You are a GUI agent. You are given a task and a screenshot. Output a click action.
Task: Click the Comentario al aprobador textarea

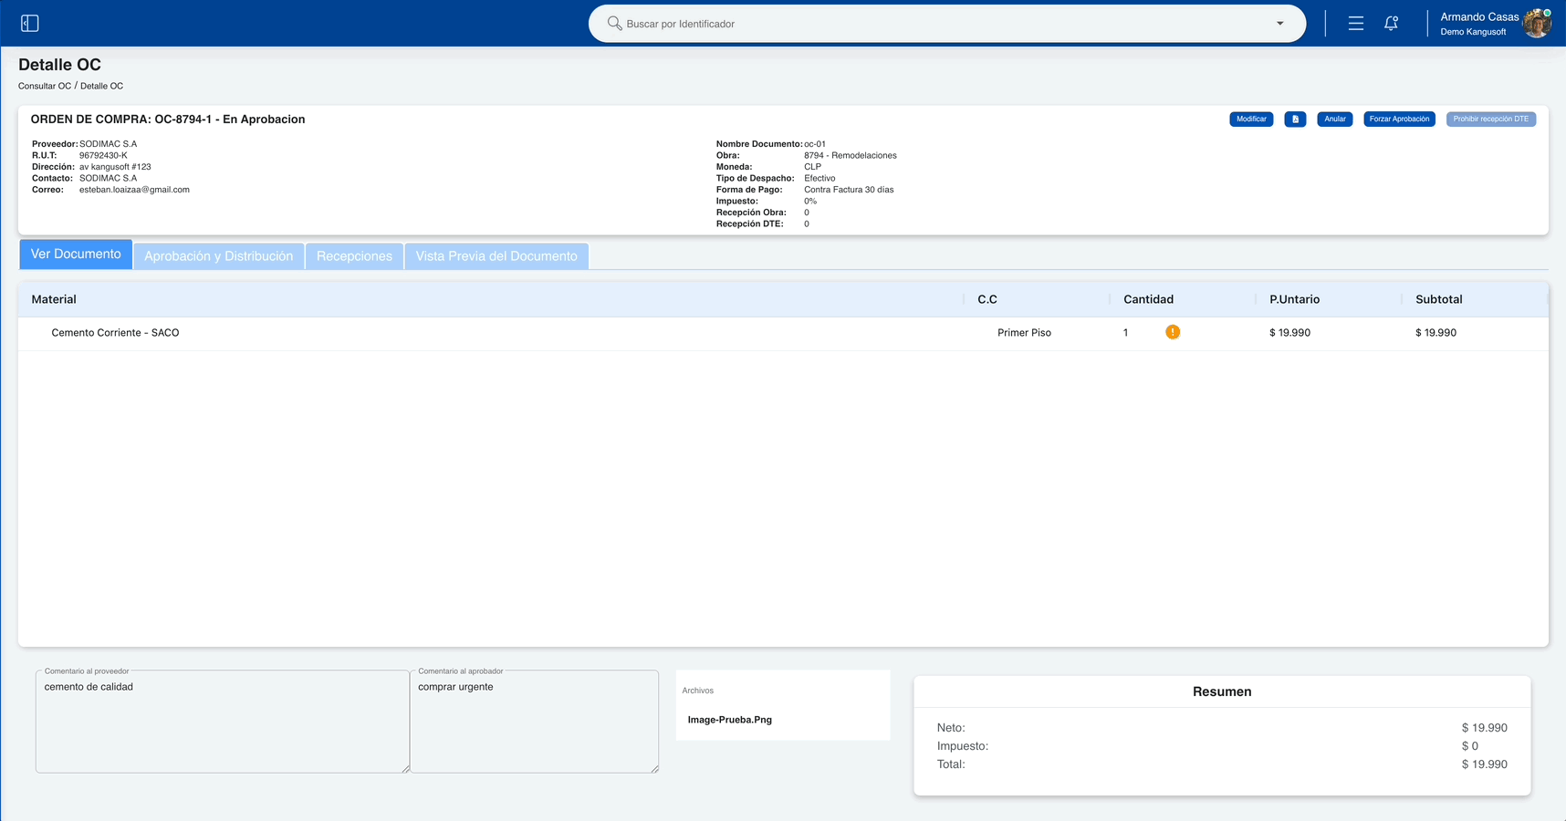(x=535, y=722)
